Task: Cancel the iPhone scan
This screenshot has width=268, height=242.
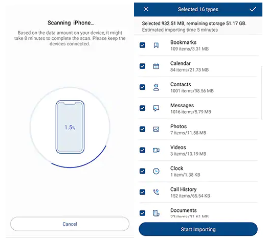Action: 70,224
